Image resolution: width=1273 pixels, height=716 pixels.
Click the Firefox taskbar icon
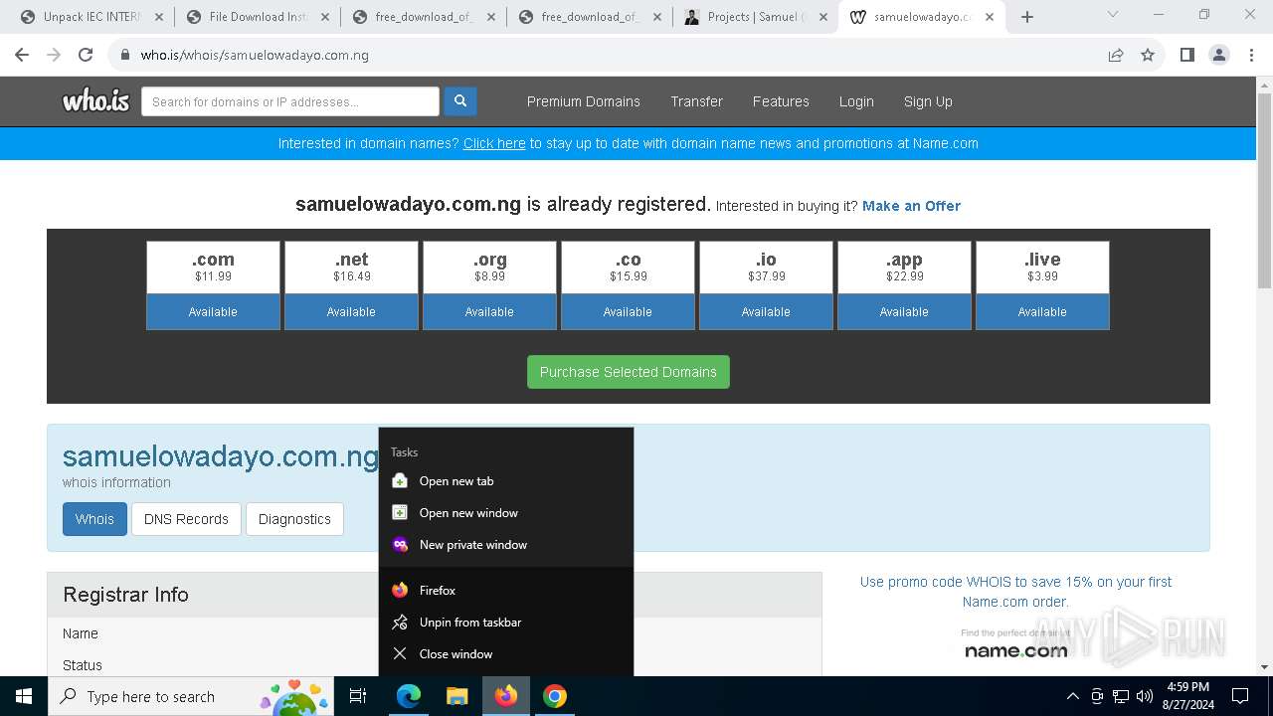tap(506, 696)
